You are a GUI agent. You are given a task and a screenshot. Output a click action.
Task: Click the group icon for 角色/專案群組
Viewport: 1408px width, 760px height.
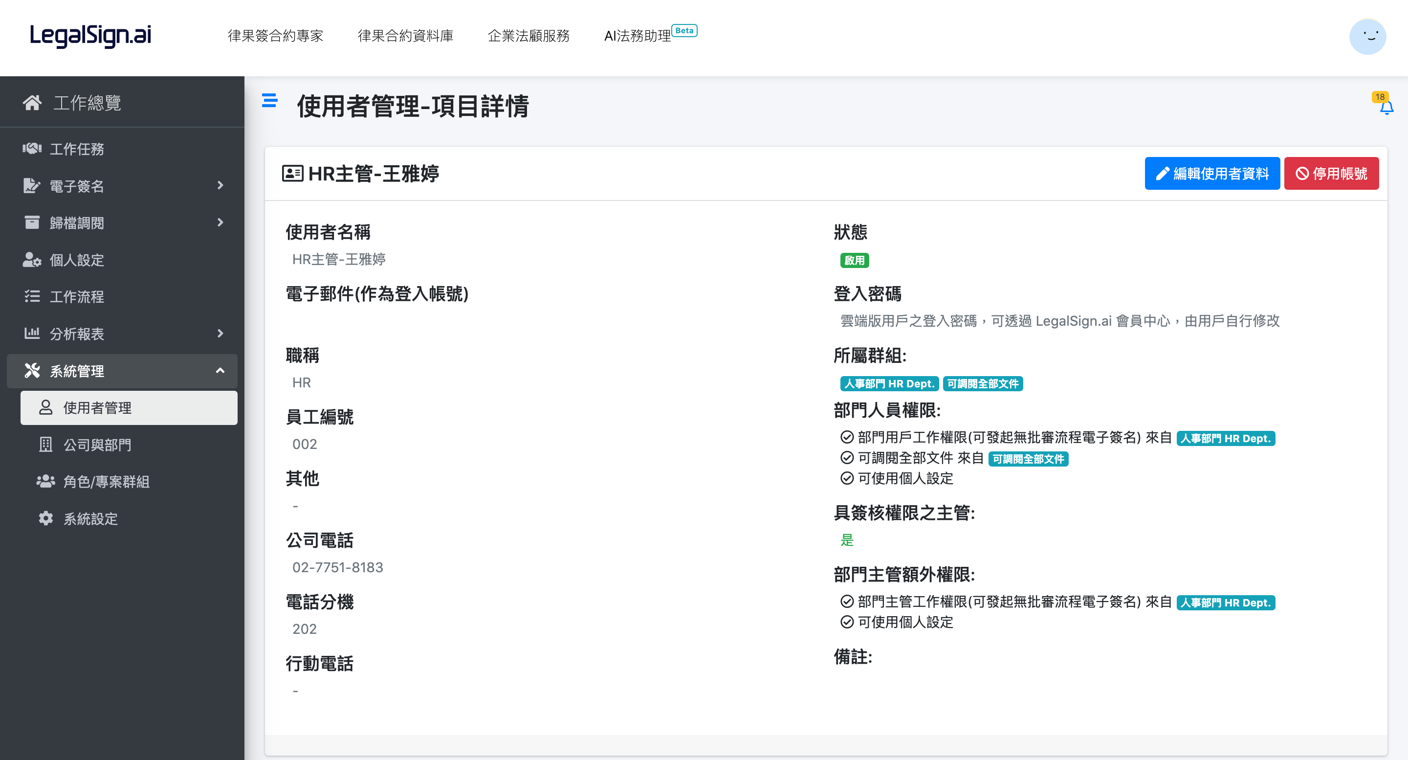click(46, 481)
